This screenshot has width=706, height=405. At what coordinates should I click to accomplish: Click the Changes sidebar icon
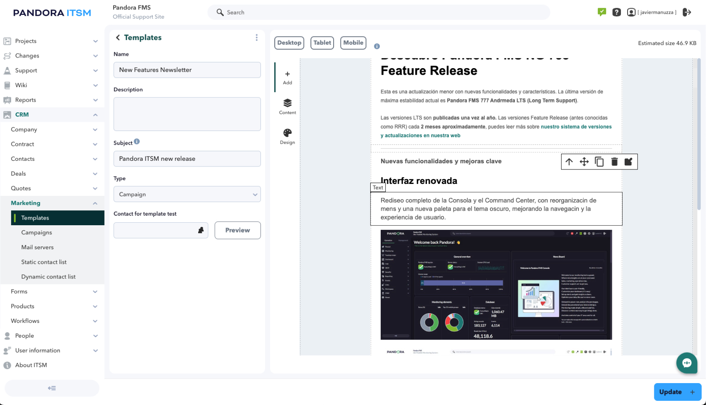coord(7,56)
